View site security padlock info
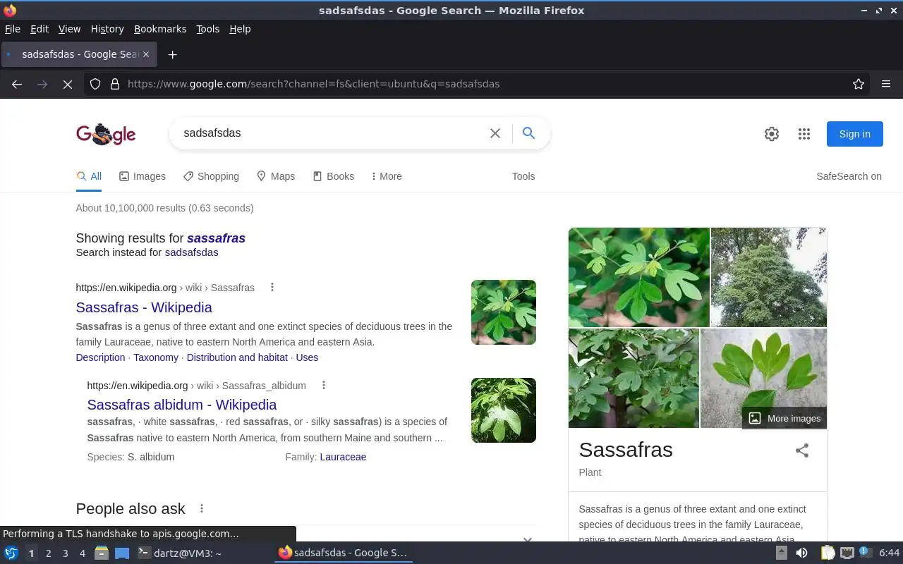This screenshot has width=903, height=564. (115, 84)
